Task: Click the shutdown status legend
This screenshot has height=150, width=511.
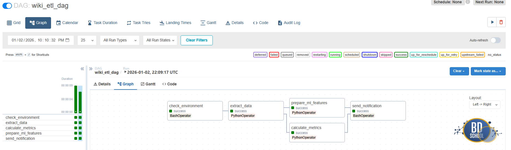Action: [x=370, y=55]
